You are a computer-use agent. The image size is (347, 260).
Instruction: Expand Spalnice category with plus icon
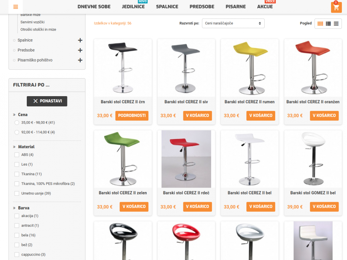coord(80,40)
